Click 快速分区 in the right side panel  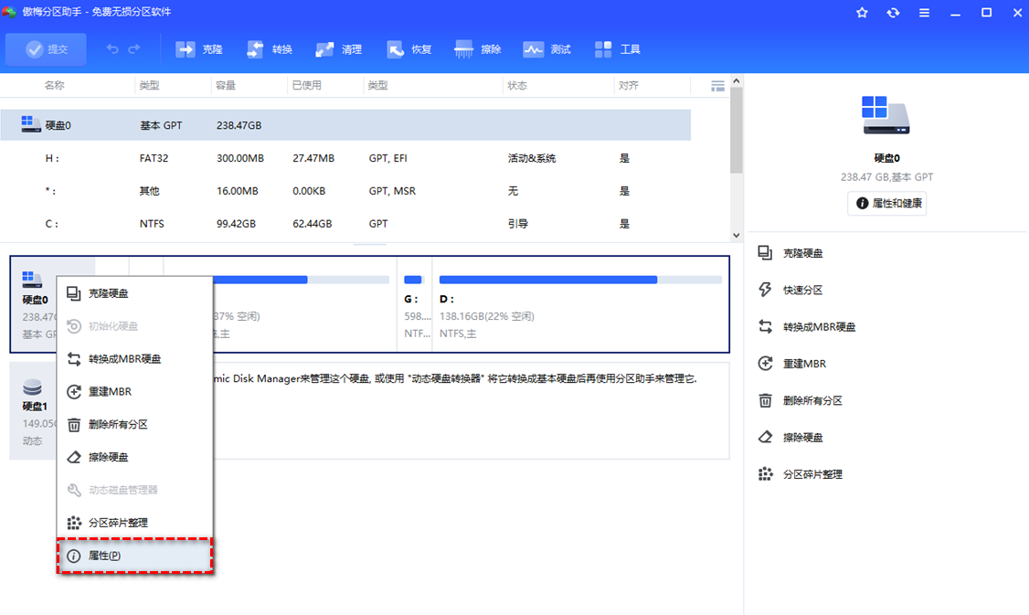(790, 290)
